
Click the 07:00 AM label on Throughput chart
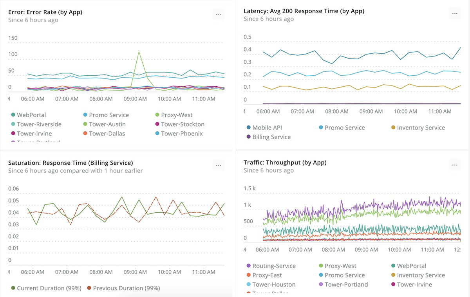[x=300, y=250]
